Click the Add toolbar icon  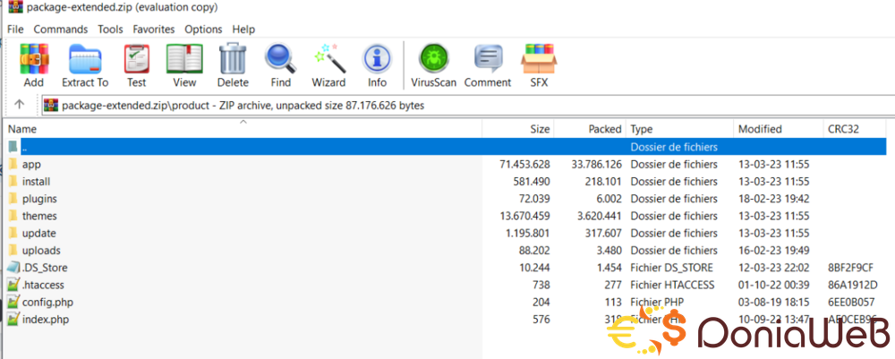tap(34, 59)
